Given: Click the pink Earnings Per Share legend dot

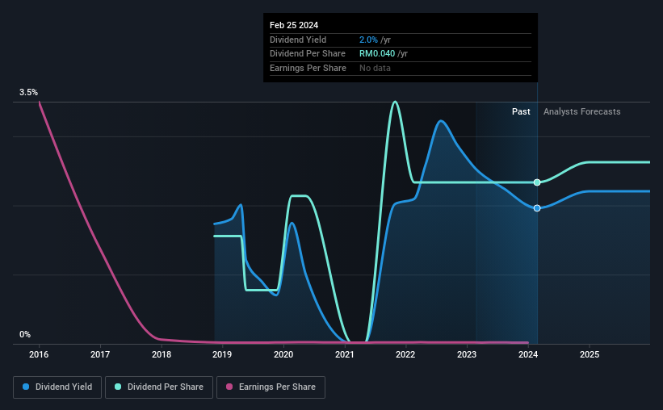Looking at the screenshot, I should pyautogui.click(x=229, y=387).
